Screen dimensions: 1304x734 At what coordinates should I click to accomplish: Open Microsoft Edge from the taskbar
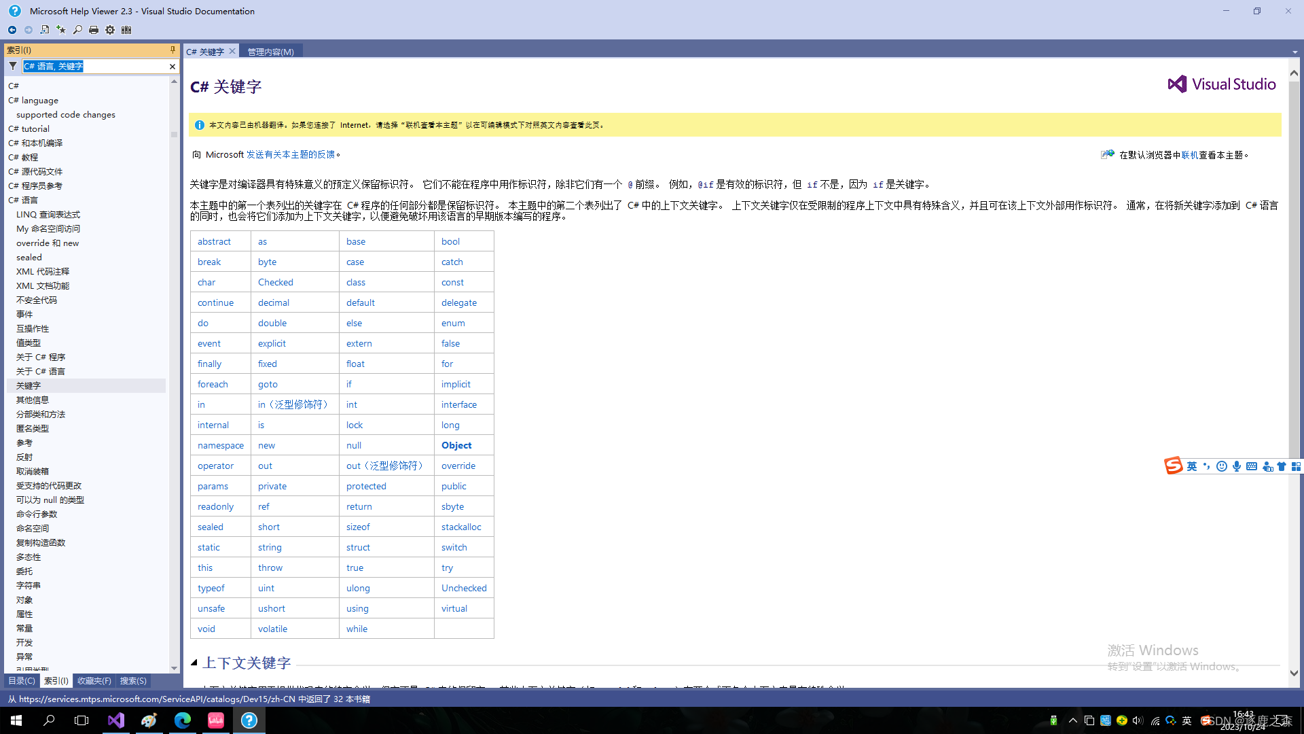pos(183,720)
